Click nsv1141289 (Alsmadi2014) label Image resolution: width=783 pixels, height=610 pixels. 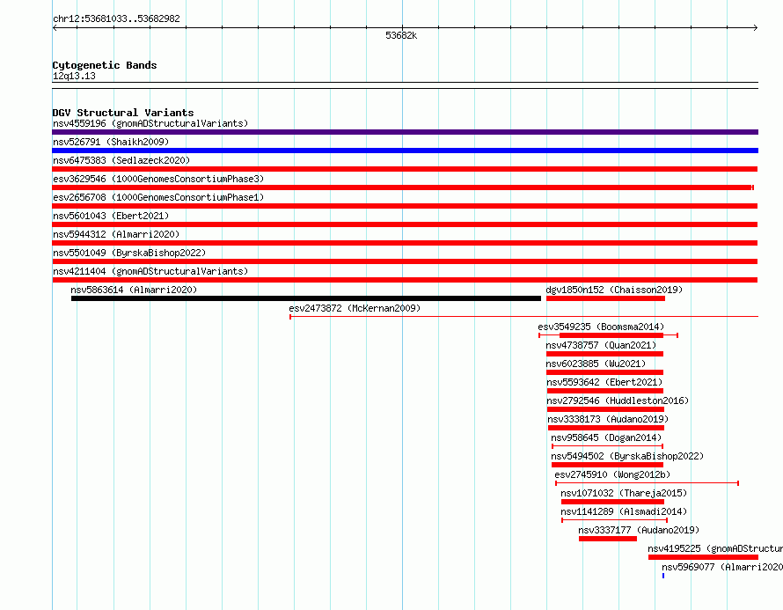(x=625, y=511)
